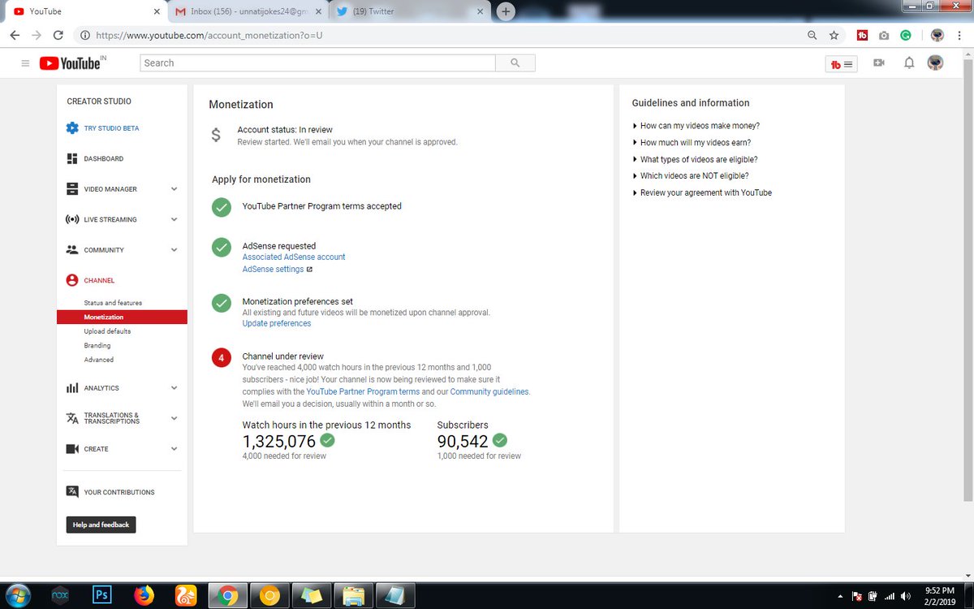Open the YouTube hamburger guide menu
The height and width of the screenshot is (609, 974).
[25, 63]
